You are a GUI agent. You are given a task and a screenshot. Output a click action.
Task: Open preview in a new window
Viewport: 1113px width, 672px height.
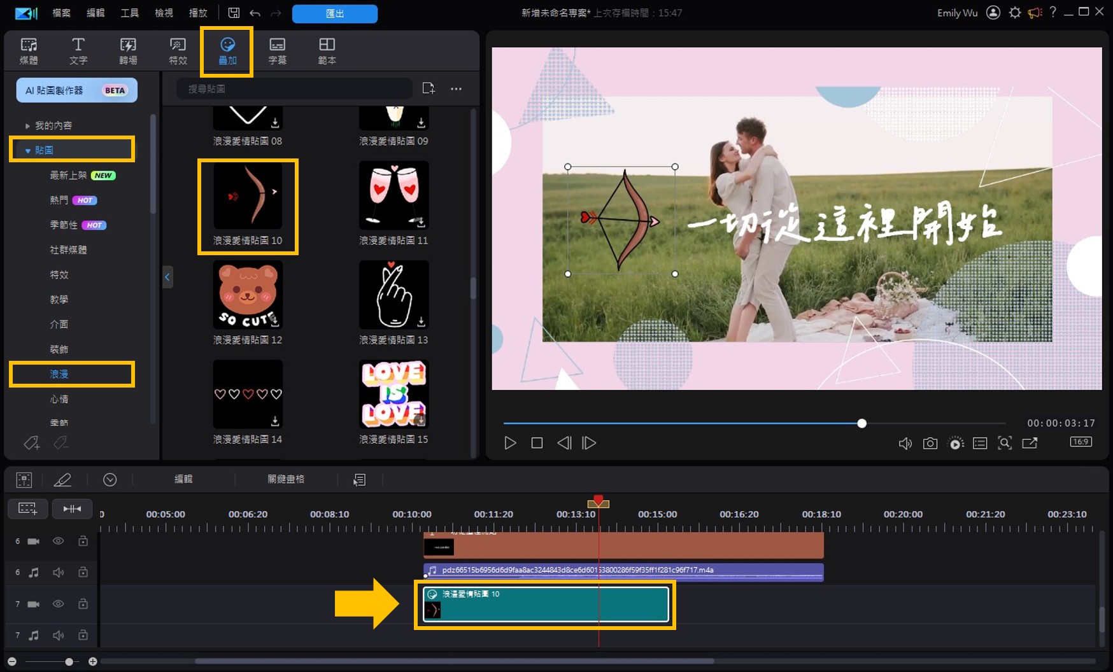pyautogui.click(x=1030, y=443)
